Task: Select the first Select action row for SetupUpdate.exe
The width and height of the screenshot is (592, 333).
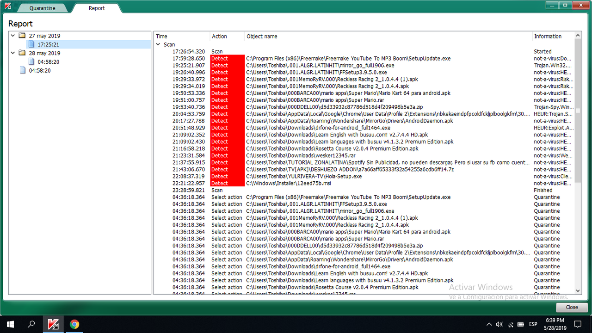Action: click(x=364, y=197)
